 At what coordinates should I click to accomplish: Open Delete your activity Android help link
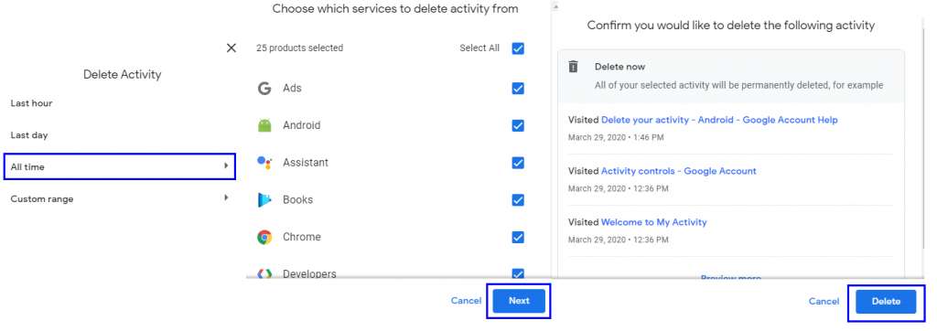tap(719, 120)
